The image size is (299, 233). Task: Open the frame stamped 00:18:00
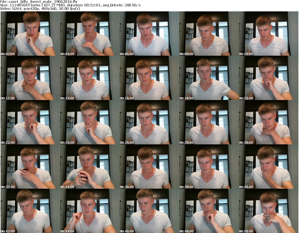pos(209,78)
